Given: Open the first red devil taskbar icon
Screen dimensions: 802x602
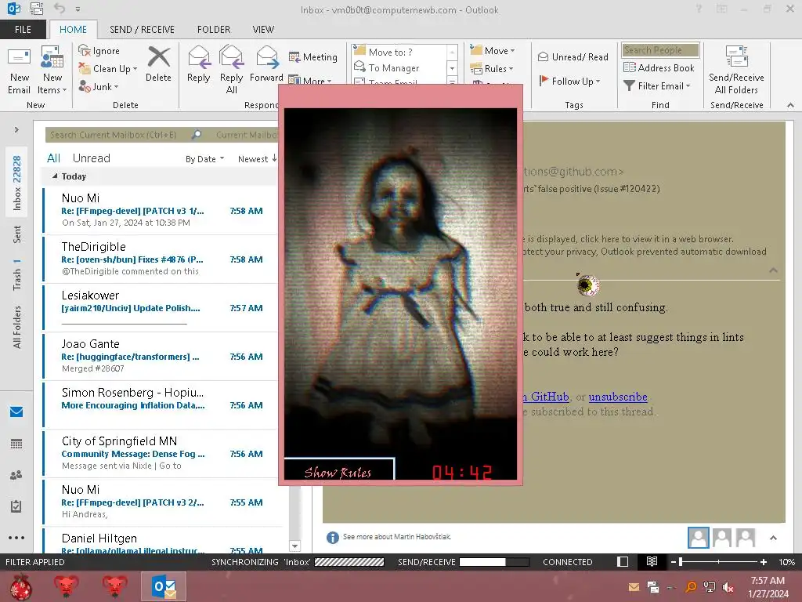Looking at the screenshot, I should [67, 586].
